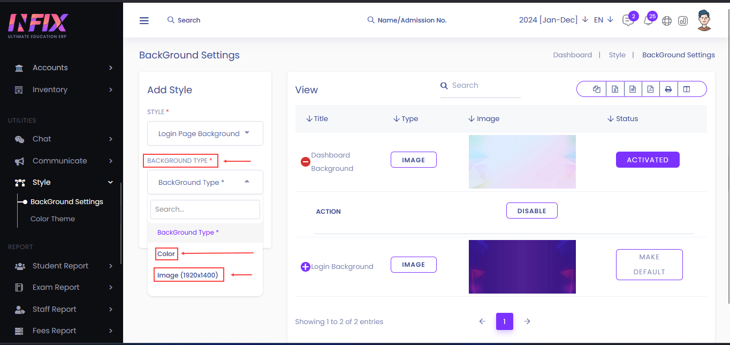Viewport: 730px width, 345px height.
Task: Open the notifications bell icon
Action: point(648,21)
